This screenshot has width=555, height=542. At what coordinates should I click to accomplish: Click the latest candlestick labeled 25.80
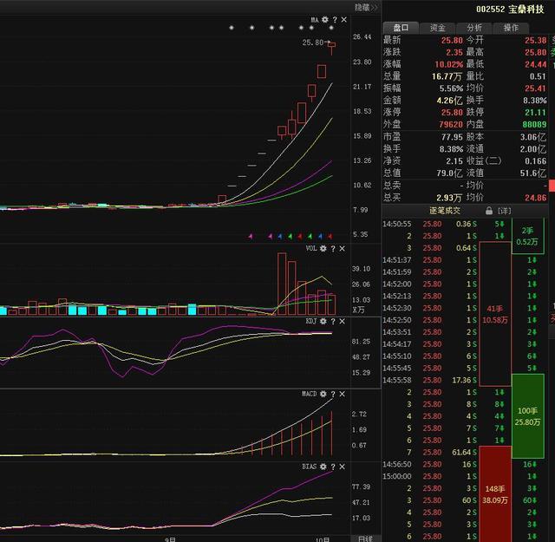click(331, 47)
